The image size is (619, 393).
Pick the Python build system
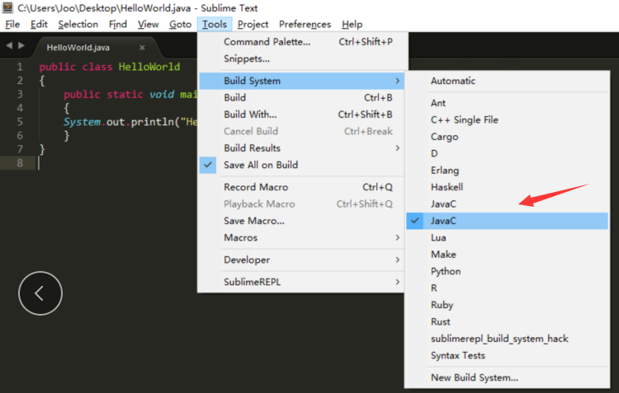(508, 271)
